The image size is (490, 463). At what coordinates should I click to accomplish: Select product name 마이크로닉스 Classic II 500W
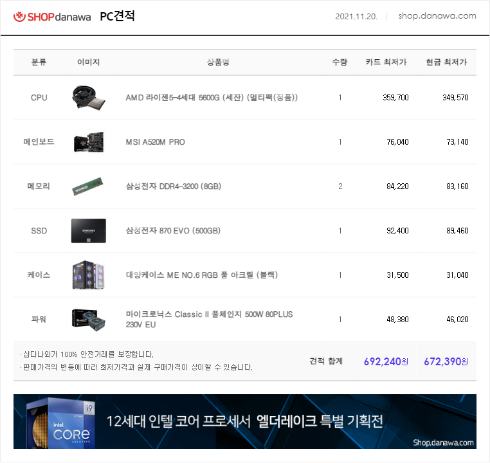click(209, 320)
